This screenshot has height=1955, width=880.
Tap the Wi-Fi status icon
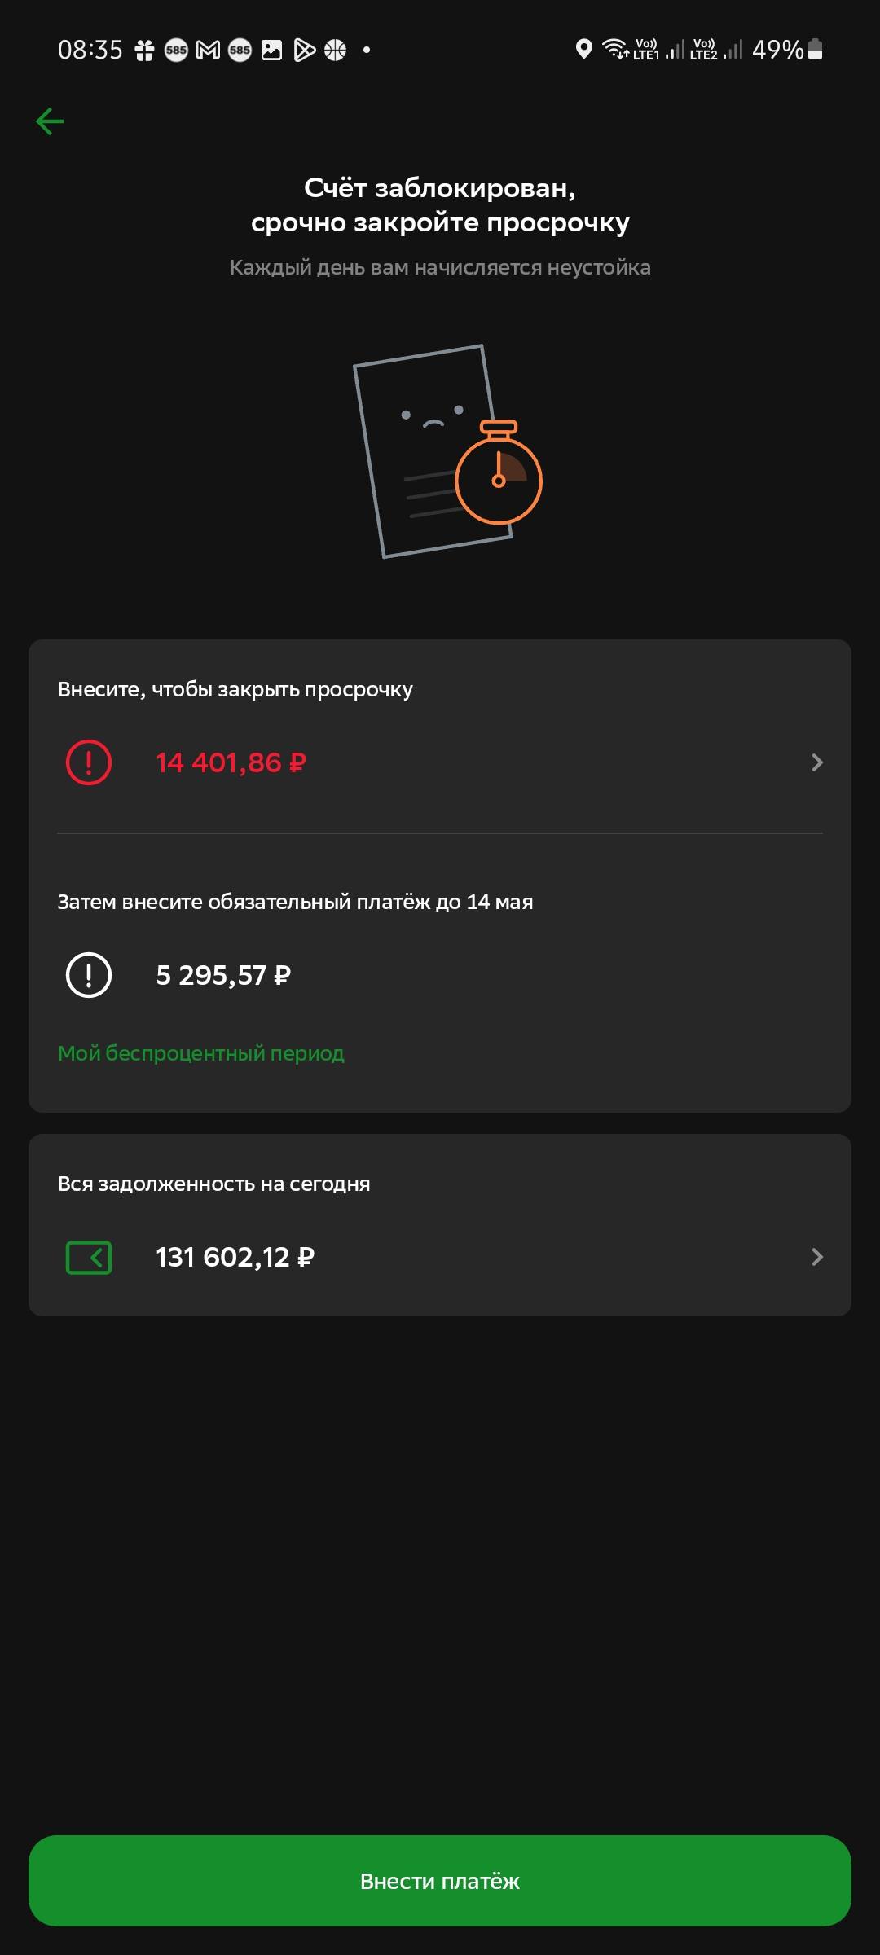coord(615,50)
